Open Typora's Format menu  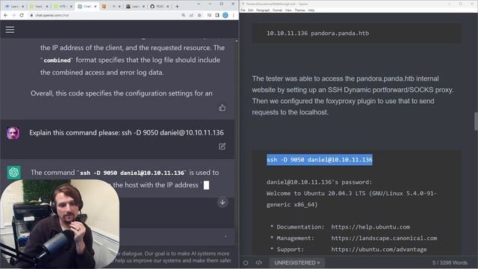277,10
